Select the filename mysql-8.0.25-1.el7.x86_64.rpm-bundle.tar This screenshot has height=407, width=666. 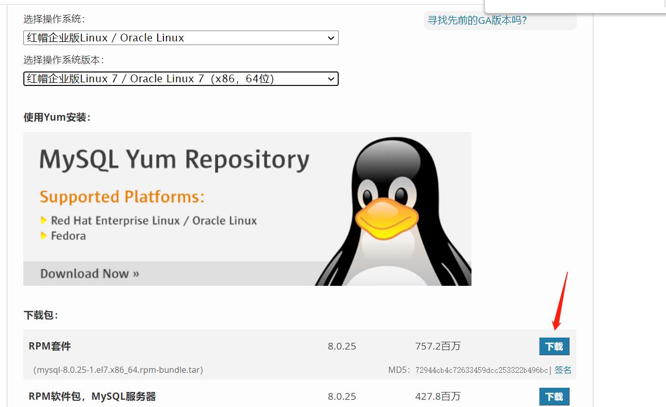tap(118, 370)
